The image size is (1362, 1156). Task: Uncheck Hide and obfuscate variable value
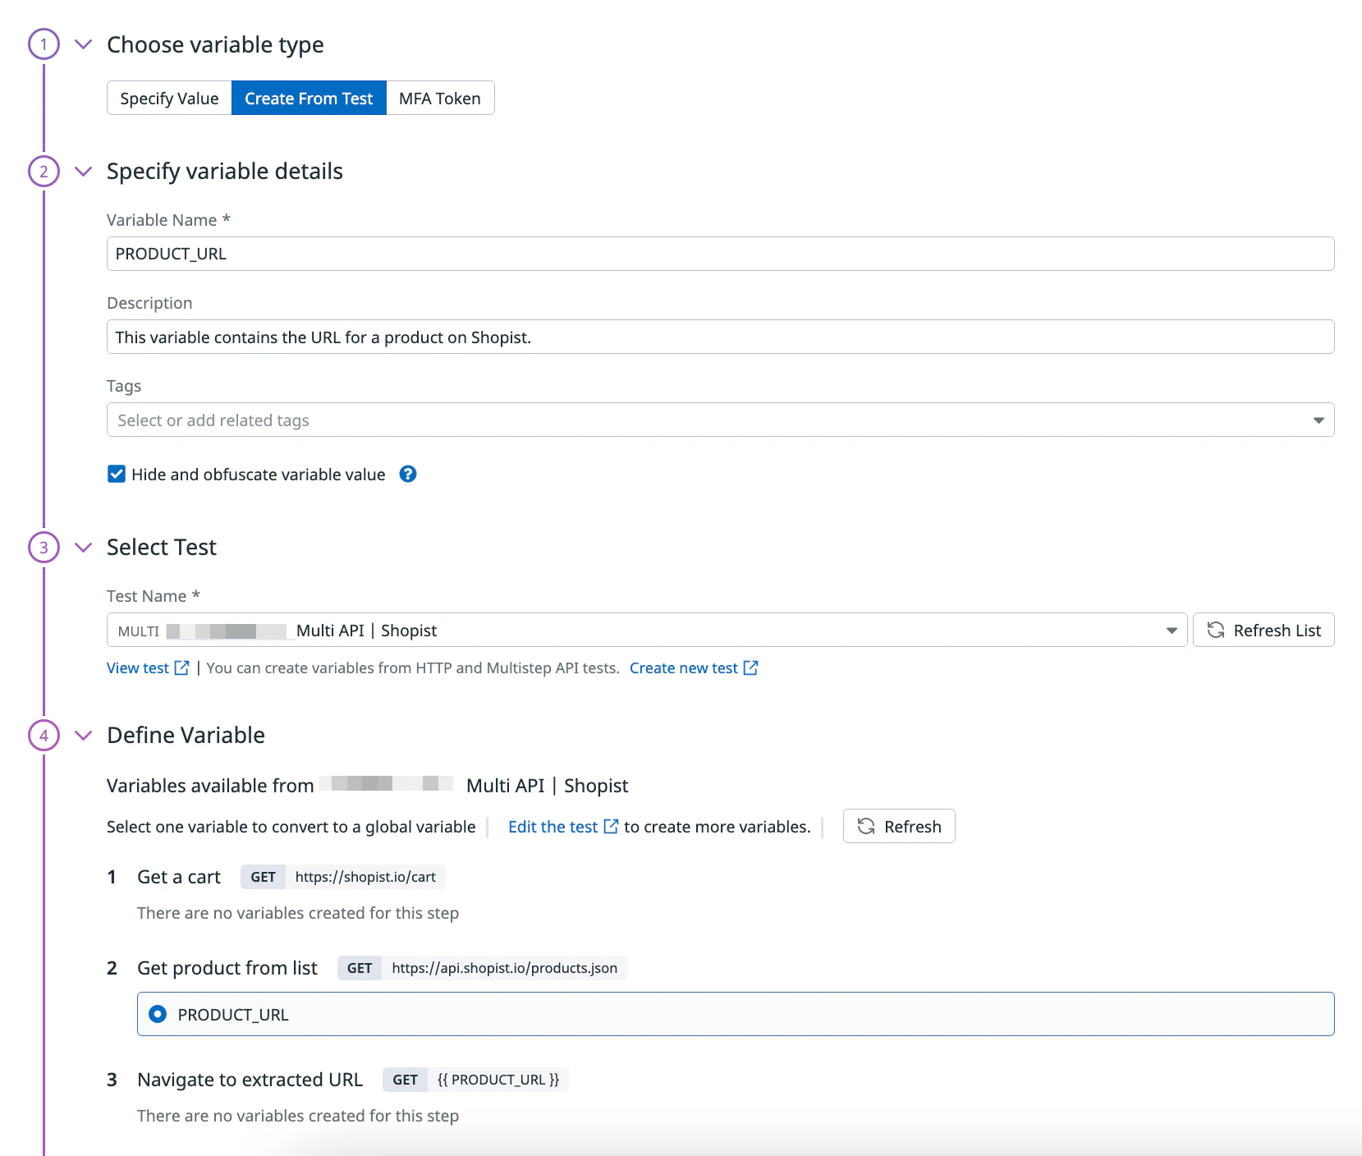point(115,474)
